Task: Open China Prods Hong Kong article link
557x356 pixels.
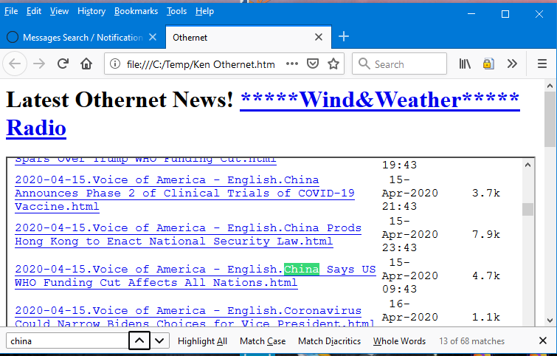Action: point(188,235)
